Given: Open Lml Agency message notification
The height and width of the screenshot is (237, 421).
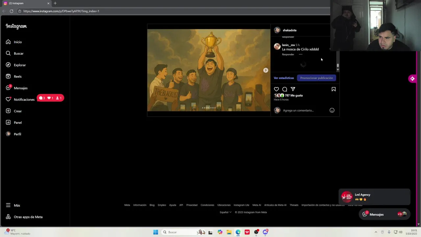Looking at the screenshot, I should pyautogui.click(x=375, y=197).
